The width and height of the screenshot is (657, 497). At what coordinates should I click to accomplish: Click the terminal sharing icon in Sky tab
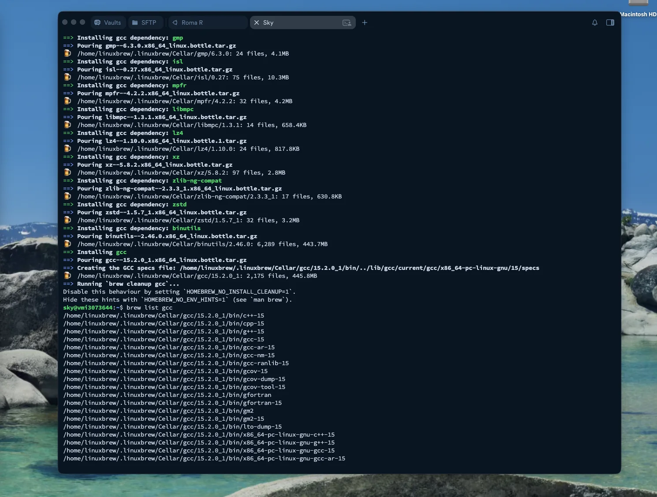click(347, 22)
